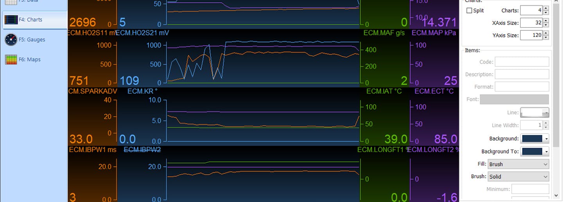Open the Fill dropdown showing Brush

tap(518, 164)
